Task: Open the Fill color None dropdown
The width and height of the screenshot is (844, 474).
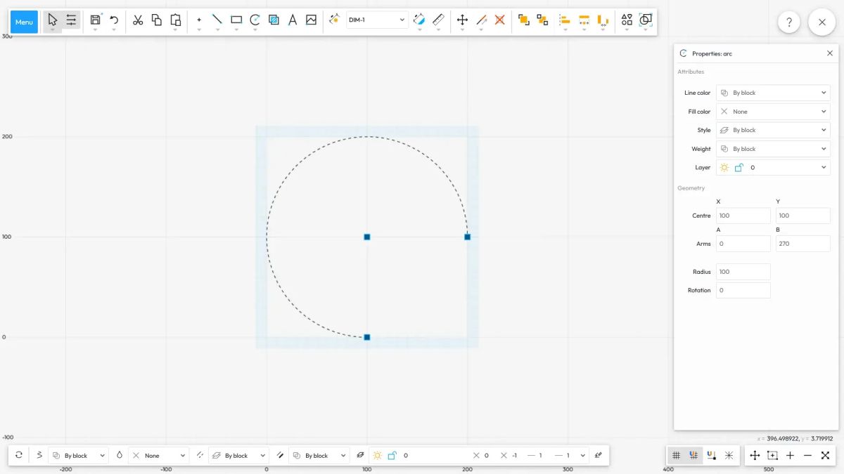Action: [x=773, y=112]
